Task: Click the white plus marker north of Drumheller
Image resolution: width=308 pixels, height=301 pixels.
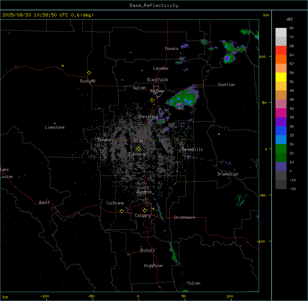Action: (219, 134)
